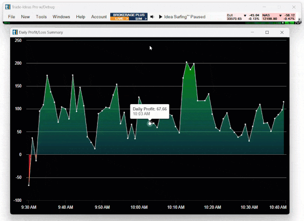Expand the Tools menu
Image resolution: width=304 pixels, height=221 pixels.
click(x=41, y=17)
